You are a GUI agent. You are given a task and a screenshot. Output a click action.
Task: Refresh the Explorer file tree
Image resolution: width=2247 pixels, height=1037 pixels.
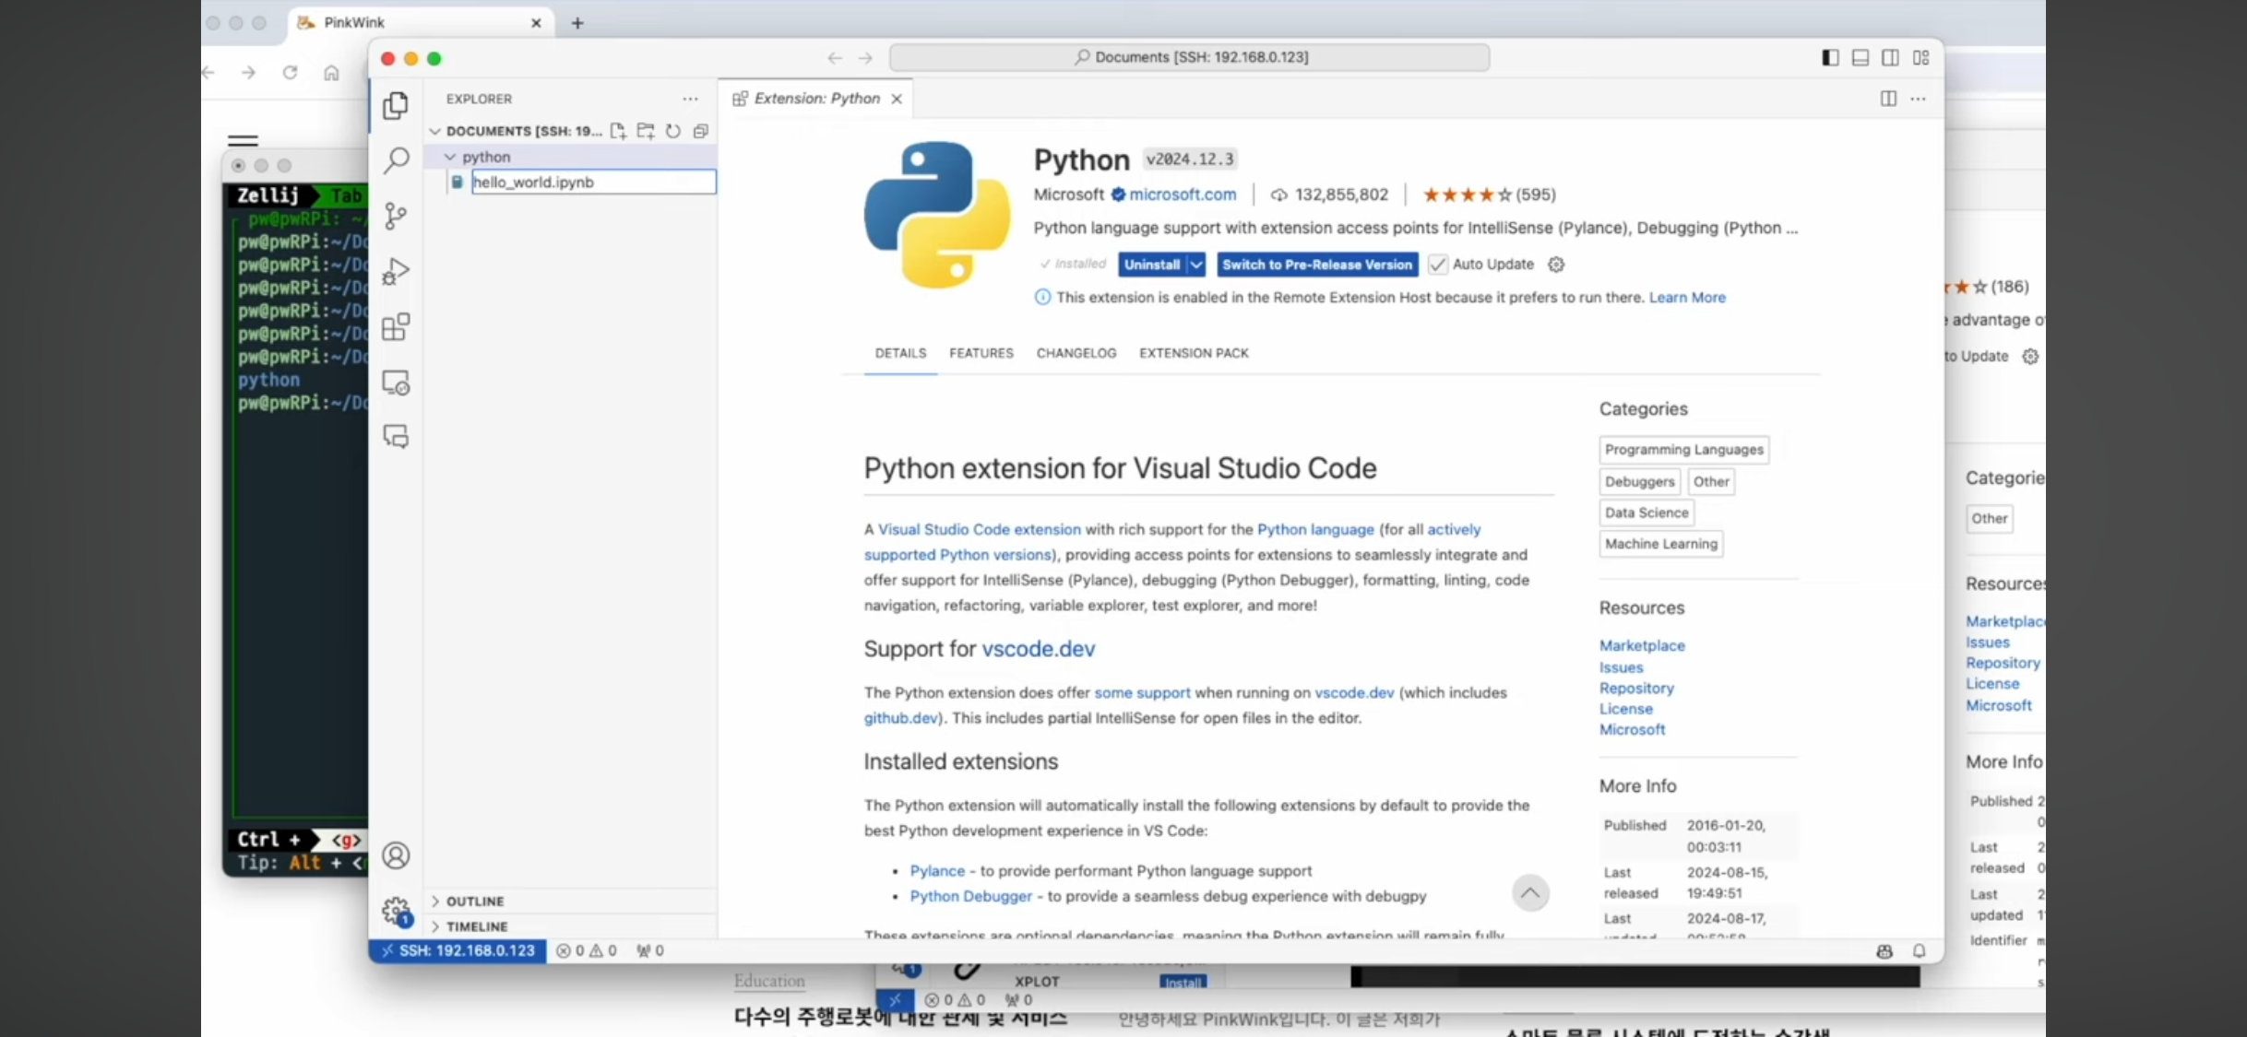point(673,131)
